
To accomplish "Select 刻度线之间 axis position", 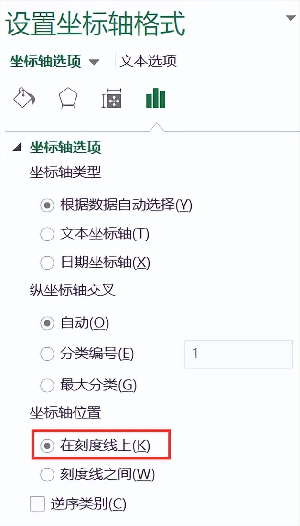I will [x=47, y=474].
